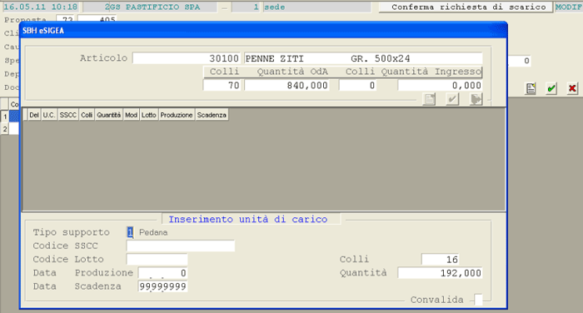This screenshot has width=583, height=313.
Task: Click the greyed-out exit arrow icon
Action: [x=476, y=99]
